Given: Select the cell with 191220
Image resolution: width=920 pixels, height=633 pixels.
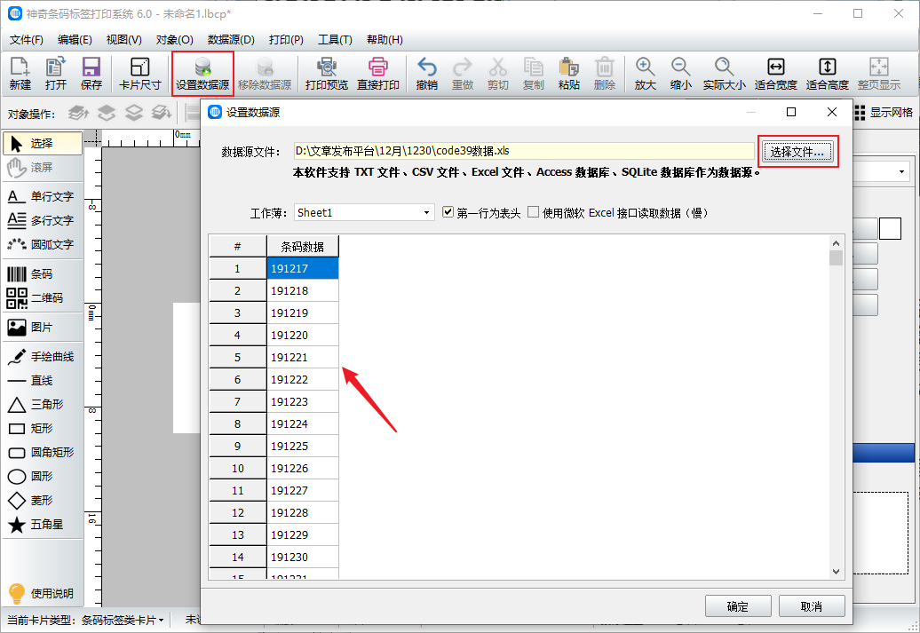Looking at the screenshot, I should (x=303, y=335).
